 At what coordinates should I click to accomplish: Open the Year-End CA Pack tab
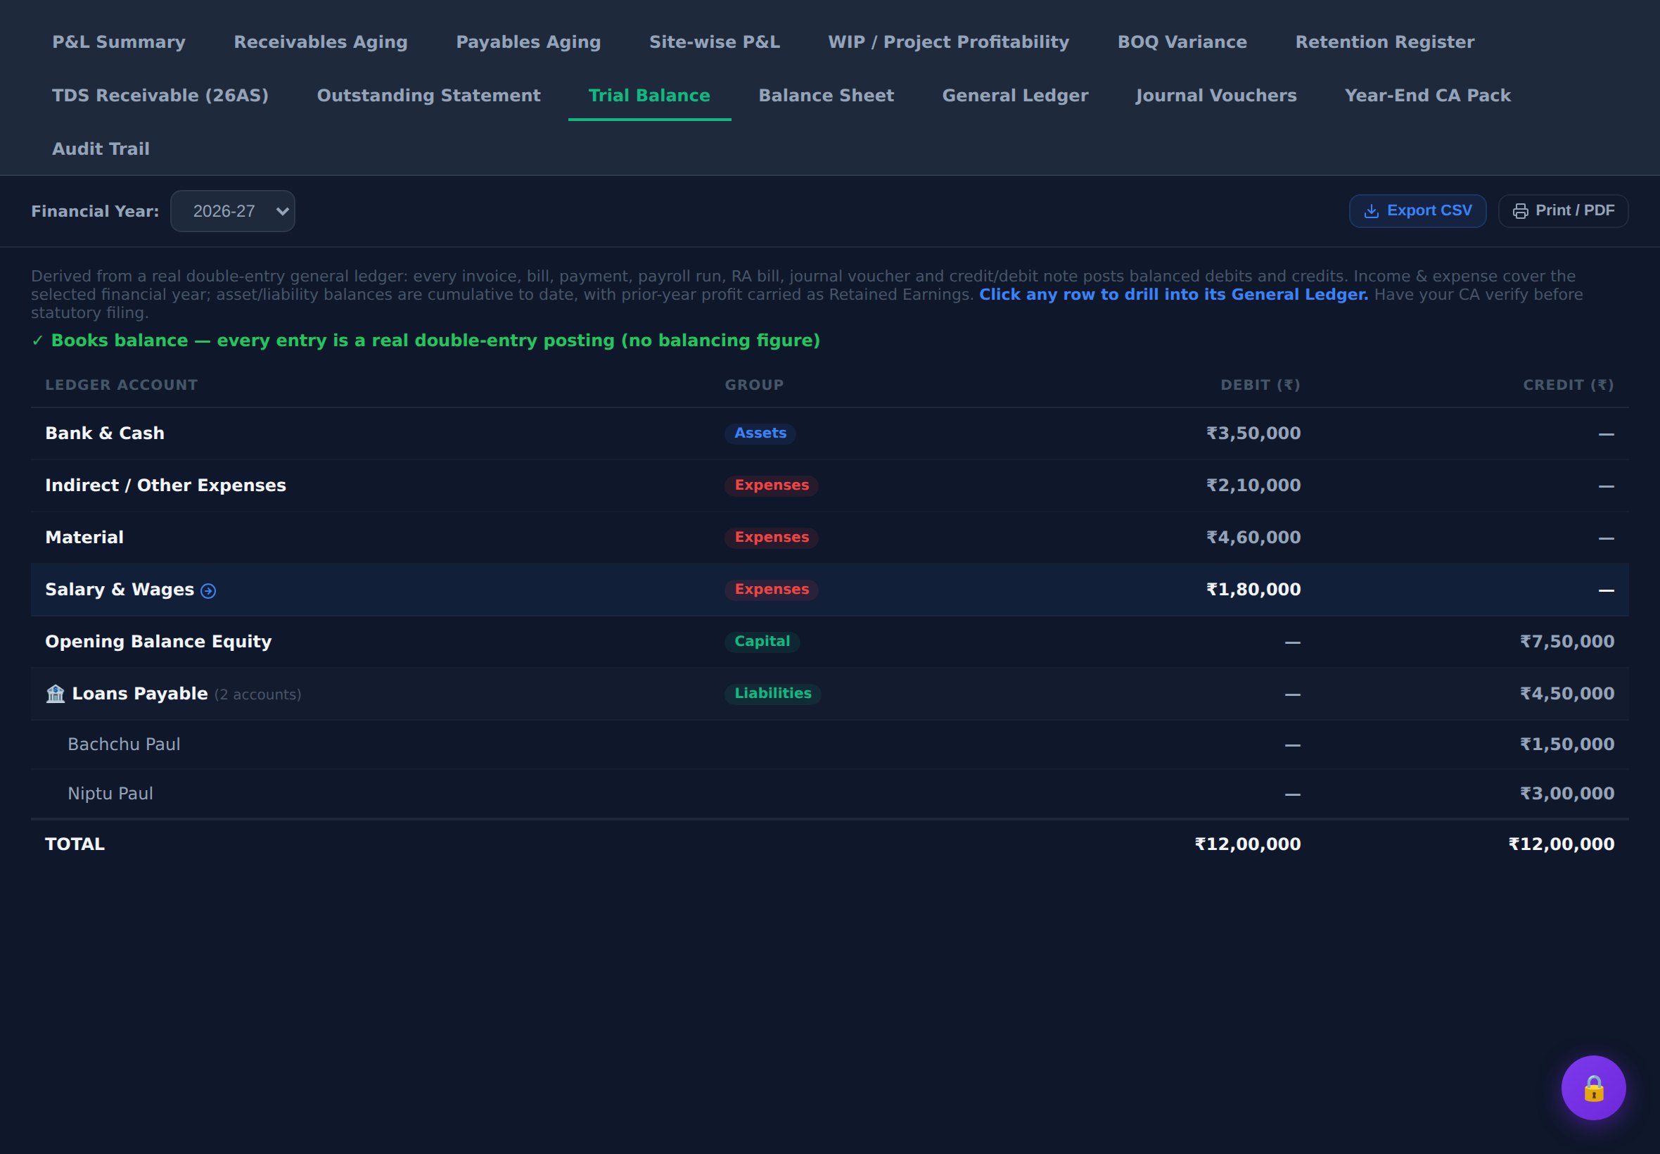point(1427,96)
